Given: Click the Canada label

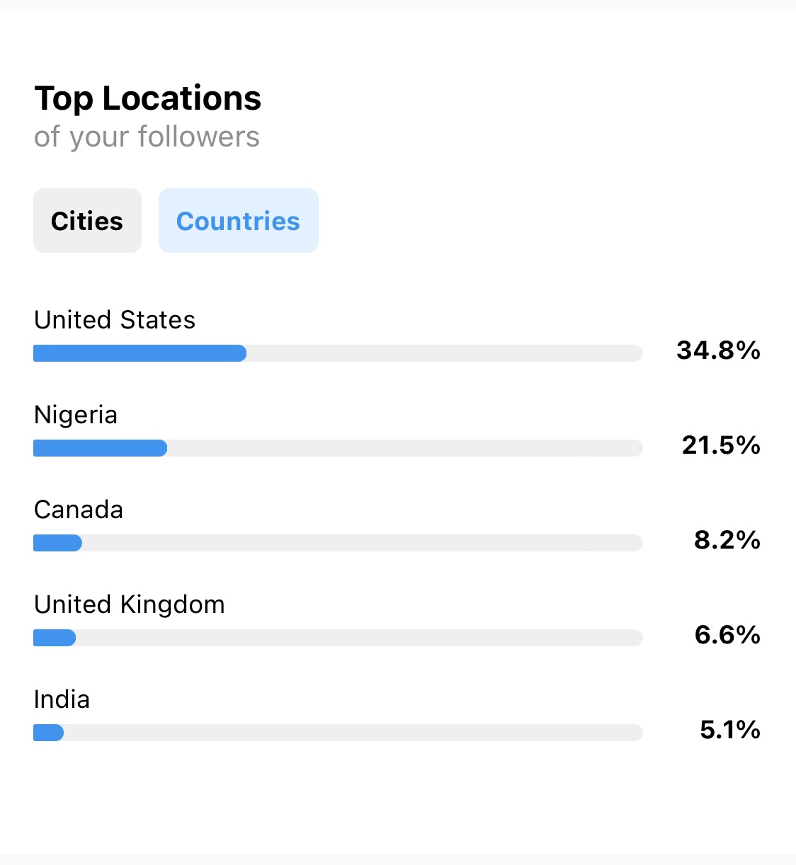Looking at the screenshot, I should coord(79,510).
